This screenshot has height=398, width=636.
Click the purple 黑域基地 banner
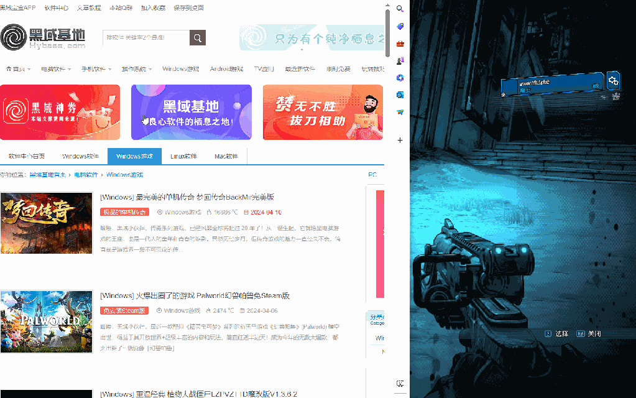[x=191, y=113]
